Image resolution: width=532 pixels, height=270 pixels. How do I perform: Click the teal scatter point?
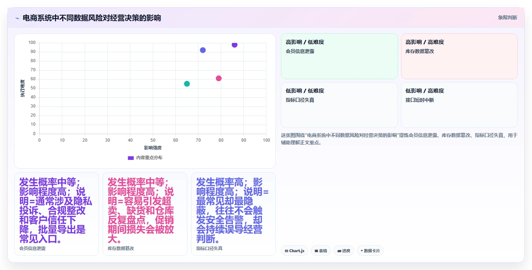[x=187, y=84]
